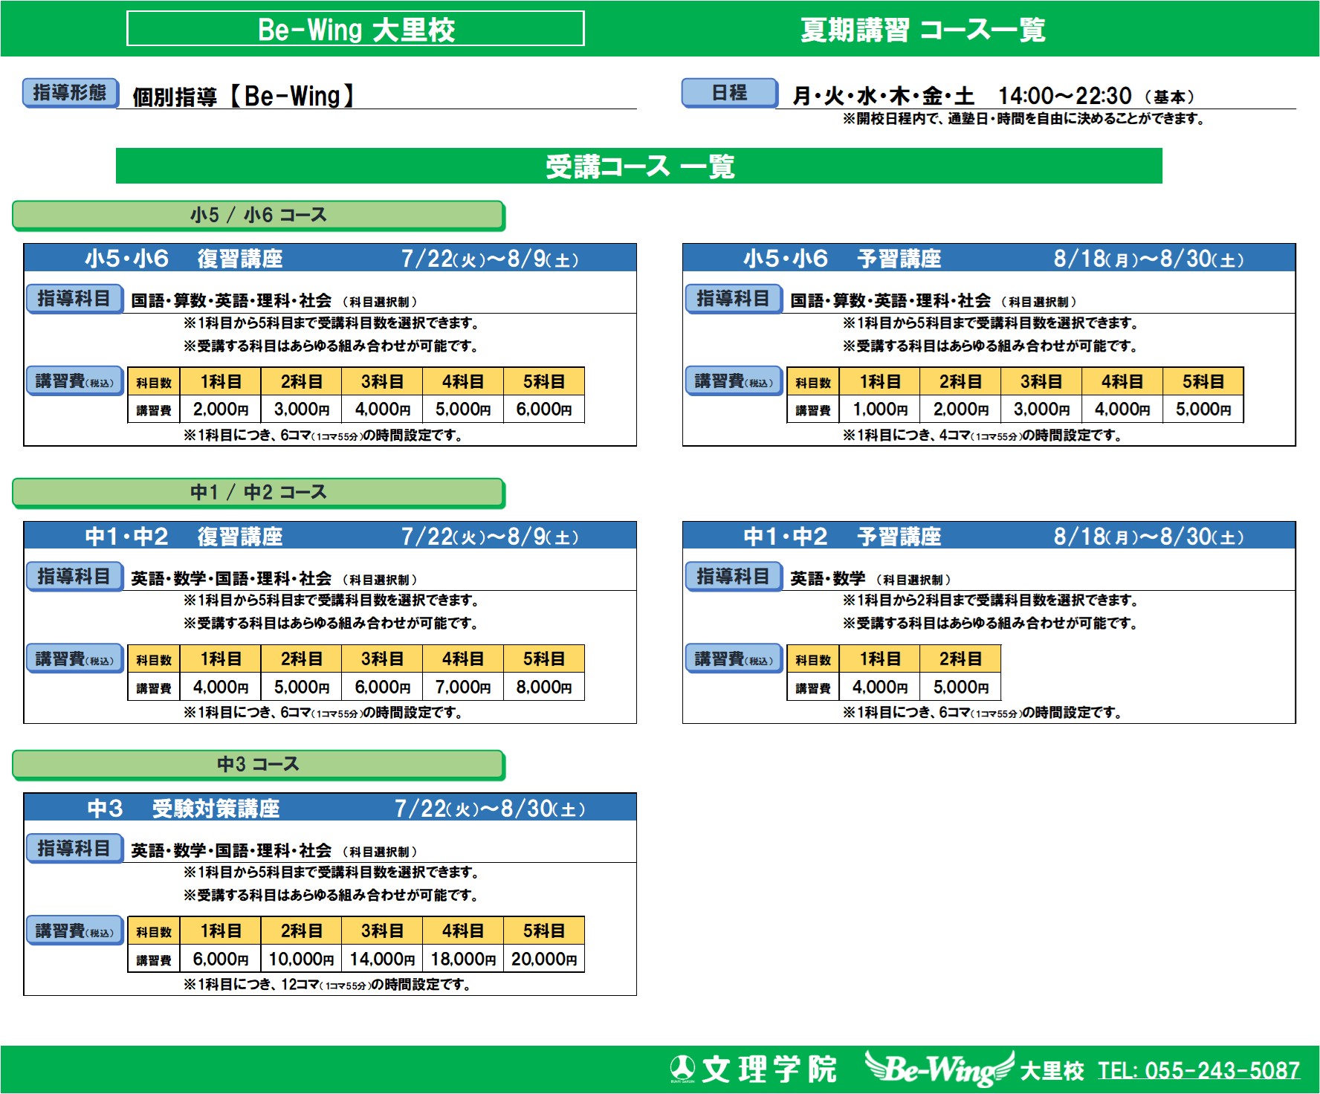Screen dimensions: 1320x1094
Task: Select the '個別指導【Be-Wing】' text
Action: [x=244, y=96]
